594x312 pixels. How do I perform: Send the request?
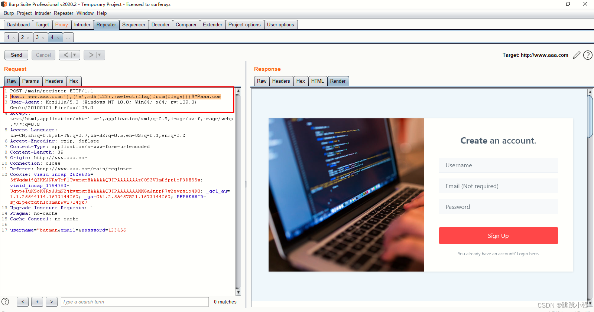click(16, 55)
